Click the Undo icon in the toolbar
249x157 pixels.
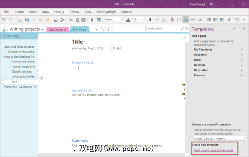click(4, 19)
